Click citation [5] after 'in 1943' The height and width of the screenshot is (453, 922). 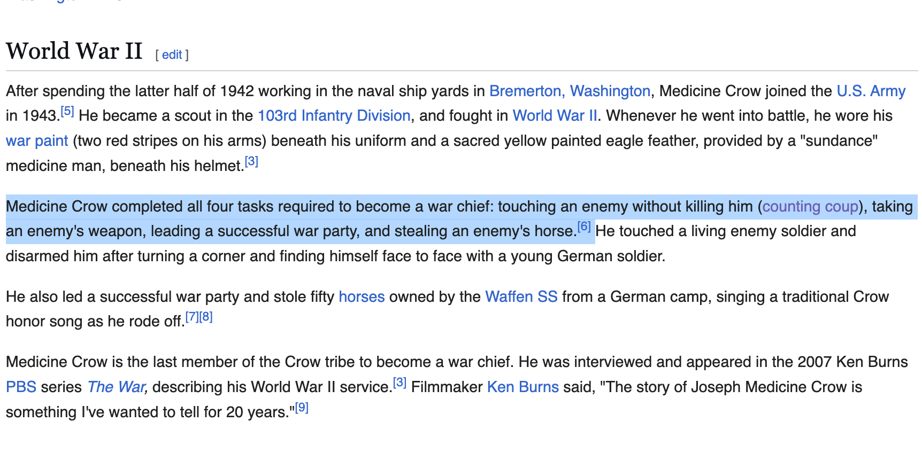[67, 111]
